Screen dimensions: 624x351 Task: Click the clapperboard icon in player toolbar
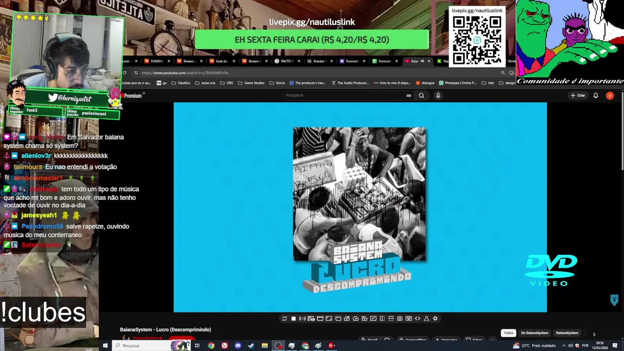click(x=320, y=319)
